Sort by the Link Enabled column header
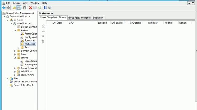 (119, 23)
